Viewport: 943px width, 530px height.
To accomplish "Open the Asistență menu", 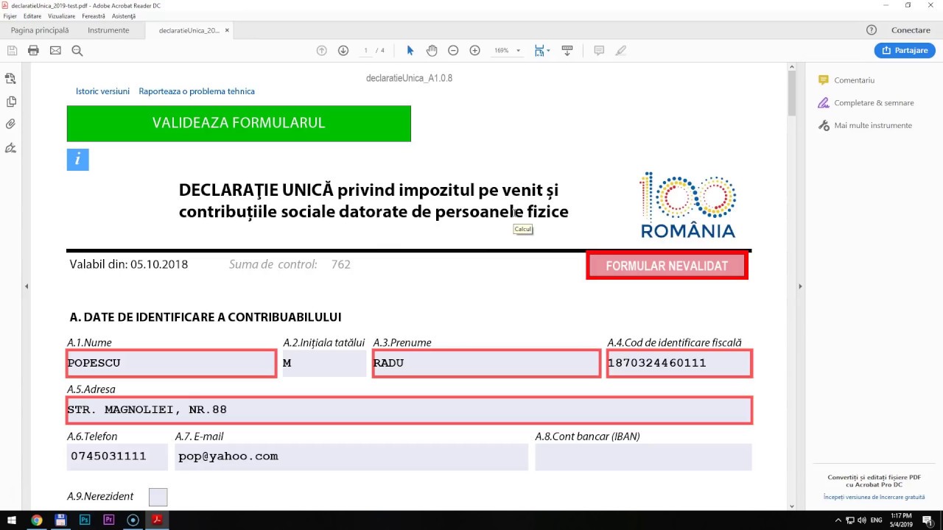I will pyautogui.click(x=124, y=16).
